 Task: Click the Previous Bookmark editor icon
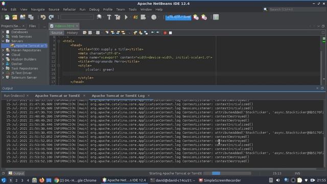135,33
